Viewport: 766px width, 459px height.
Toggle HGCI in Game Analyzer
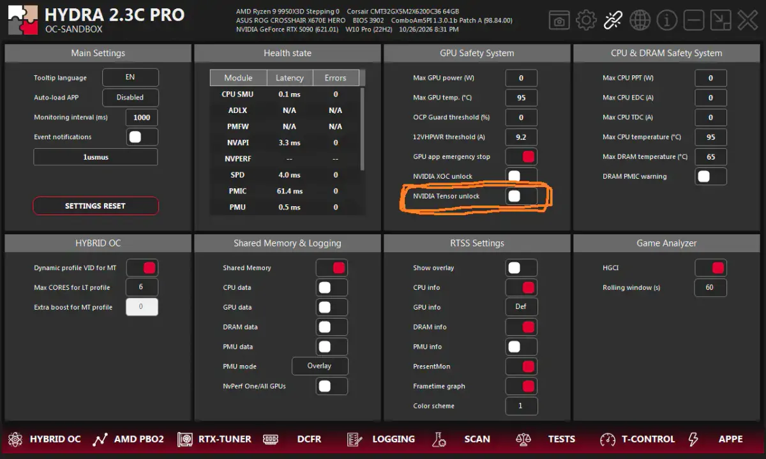[710, 267]
